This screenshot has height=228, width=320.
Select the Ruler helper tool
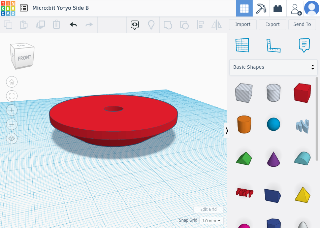[273, 45]
